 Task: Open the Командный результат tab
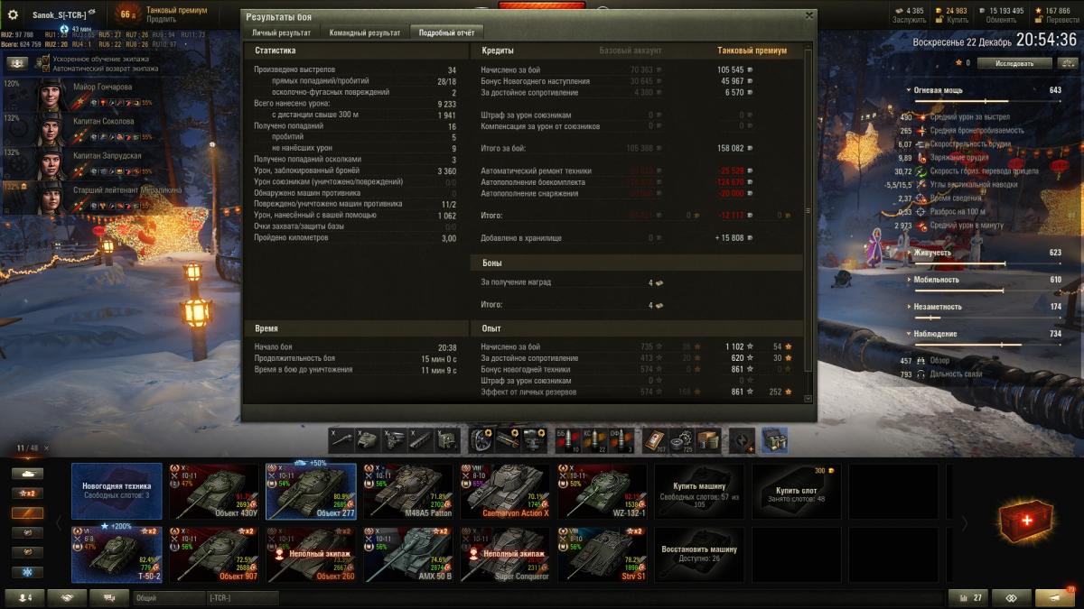(x=364, y=32)
